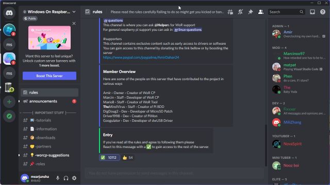This screenshot has height=185, width=330.
Task: Open mod Phen's profile
Action: coord(299,78)
